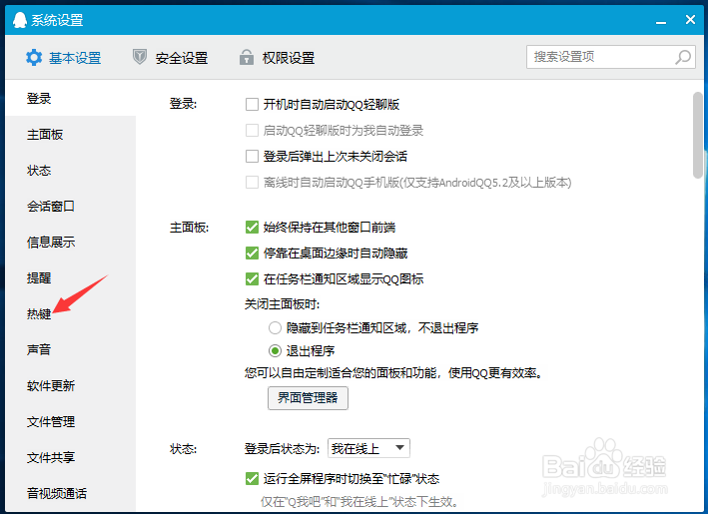Enable 登录后弹出上次未关闭会话 checkbox
The image size is (708, 514).
pyautogui.click(x=252, y=156)
